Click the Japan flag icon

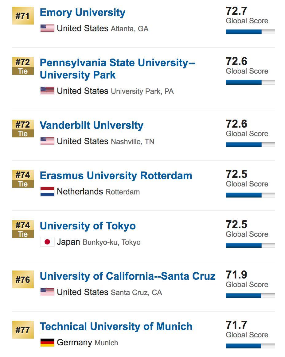click(47, 242)
